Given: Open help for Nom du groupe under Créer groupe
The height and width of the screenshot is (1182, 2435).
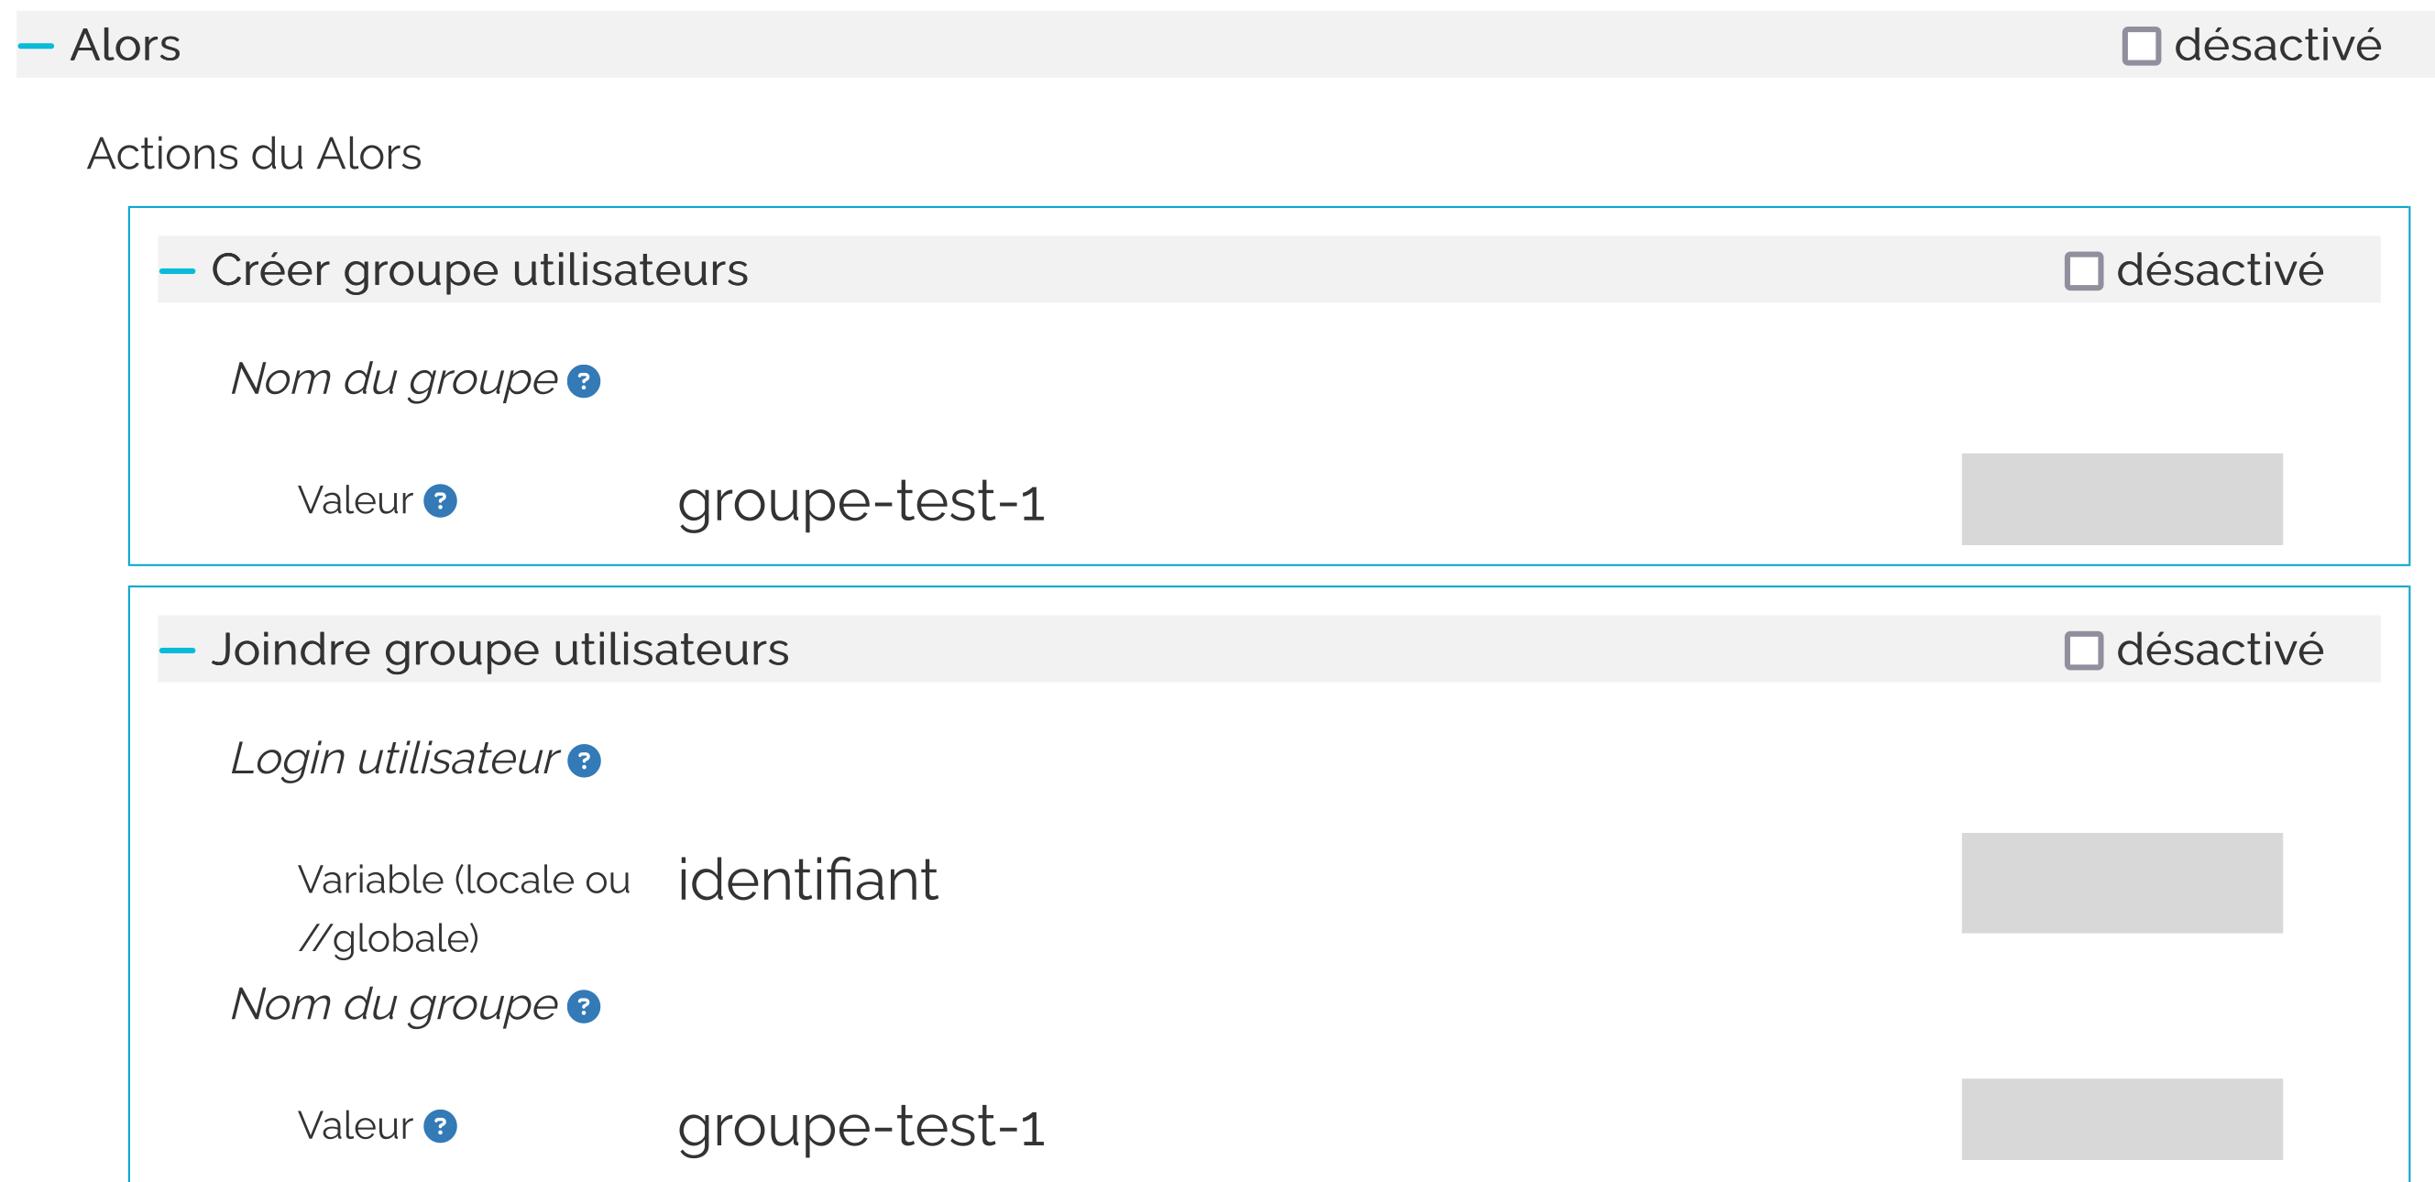Looking at the screenshot, I should 583,382.
